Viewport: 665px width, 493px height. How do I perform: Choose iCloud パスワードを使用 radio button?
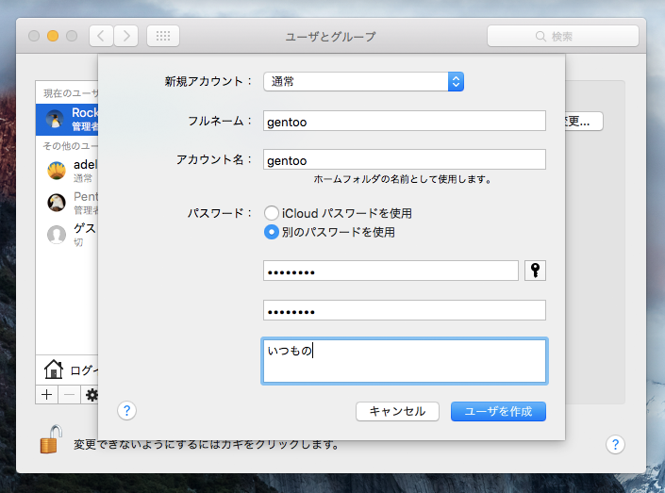click(x=272, y=213)
